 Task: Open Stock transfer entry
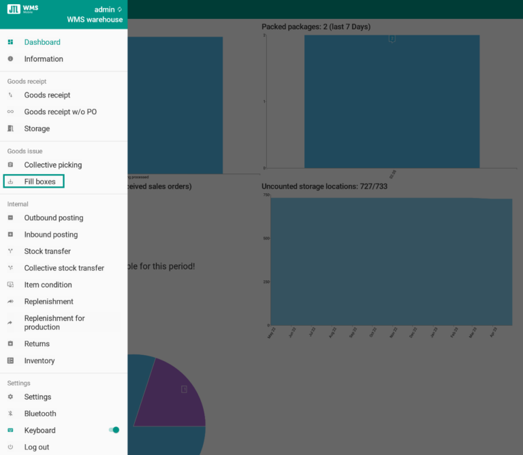pyautogui.click(x=47, y=251)
